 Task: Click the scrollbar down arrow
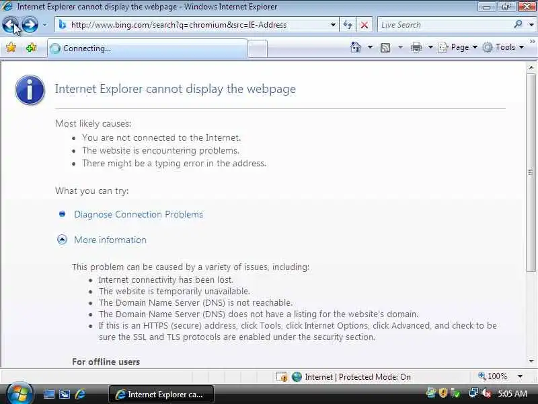tap(531, 362)
